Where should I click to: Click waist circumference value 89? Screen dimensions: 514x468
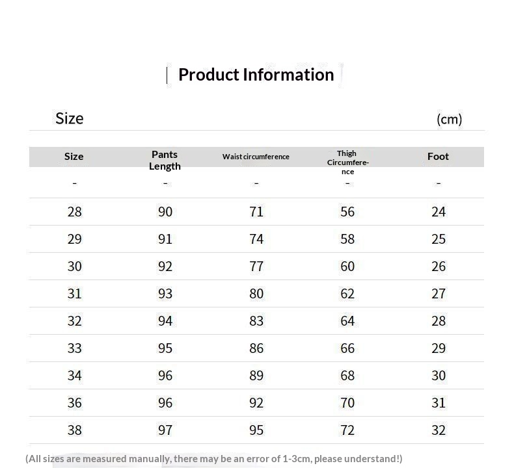click(x=256, y=376)
